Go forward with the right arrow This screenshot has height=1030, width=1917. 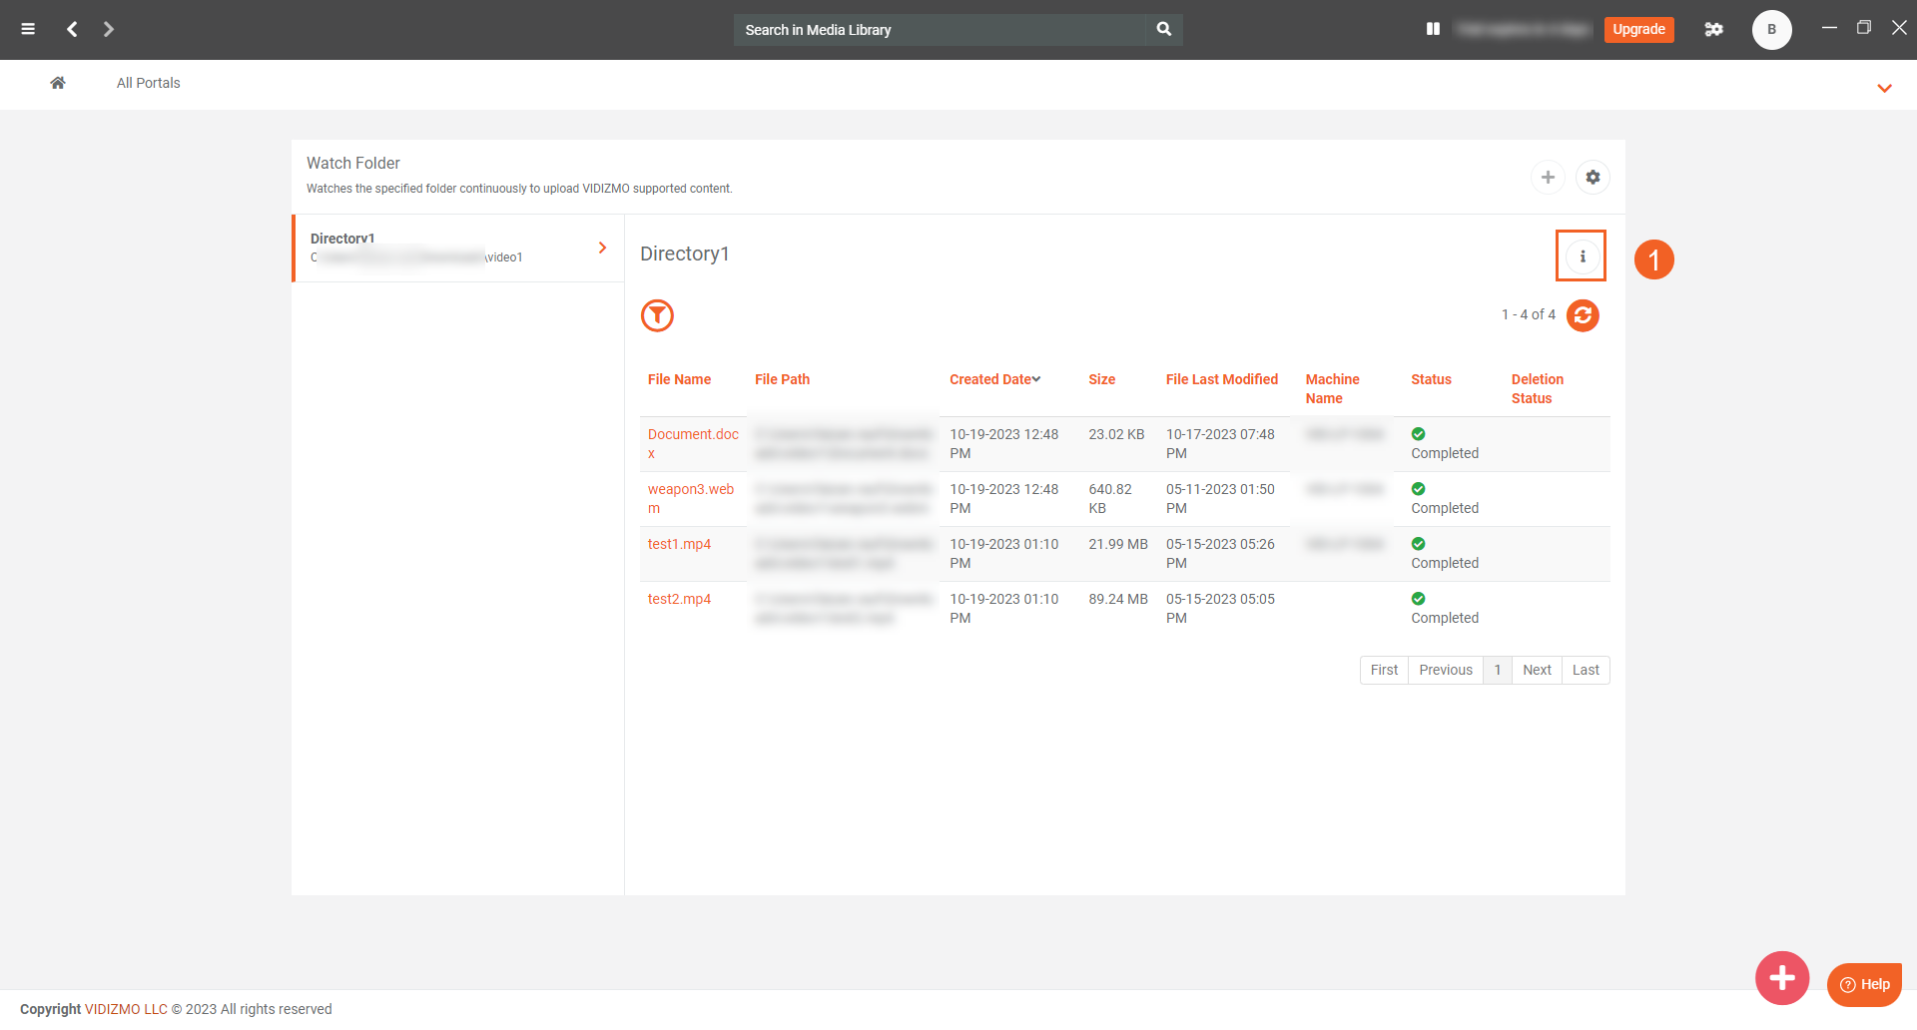[109, 29]
